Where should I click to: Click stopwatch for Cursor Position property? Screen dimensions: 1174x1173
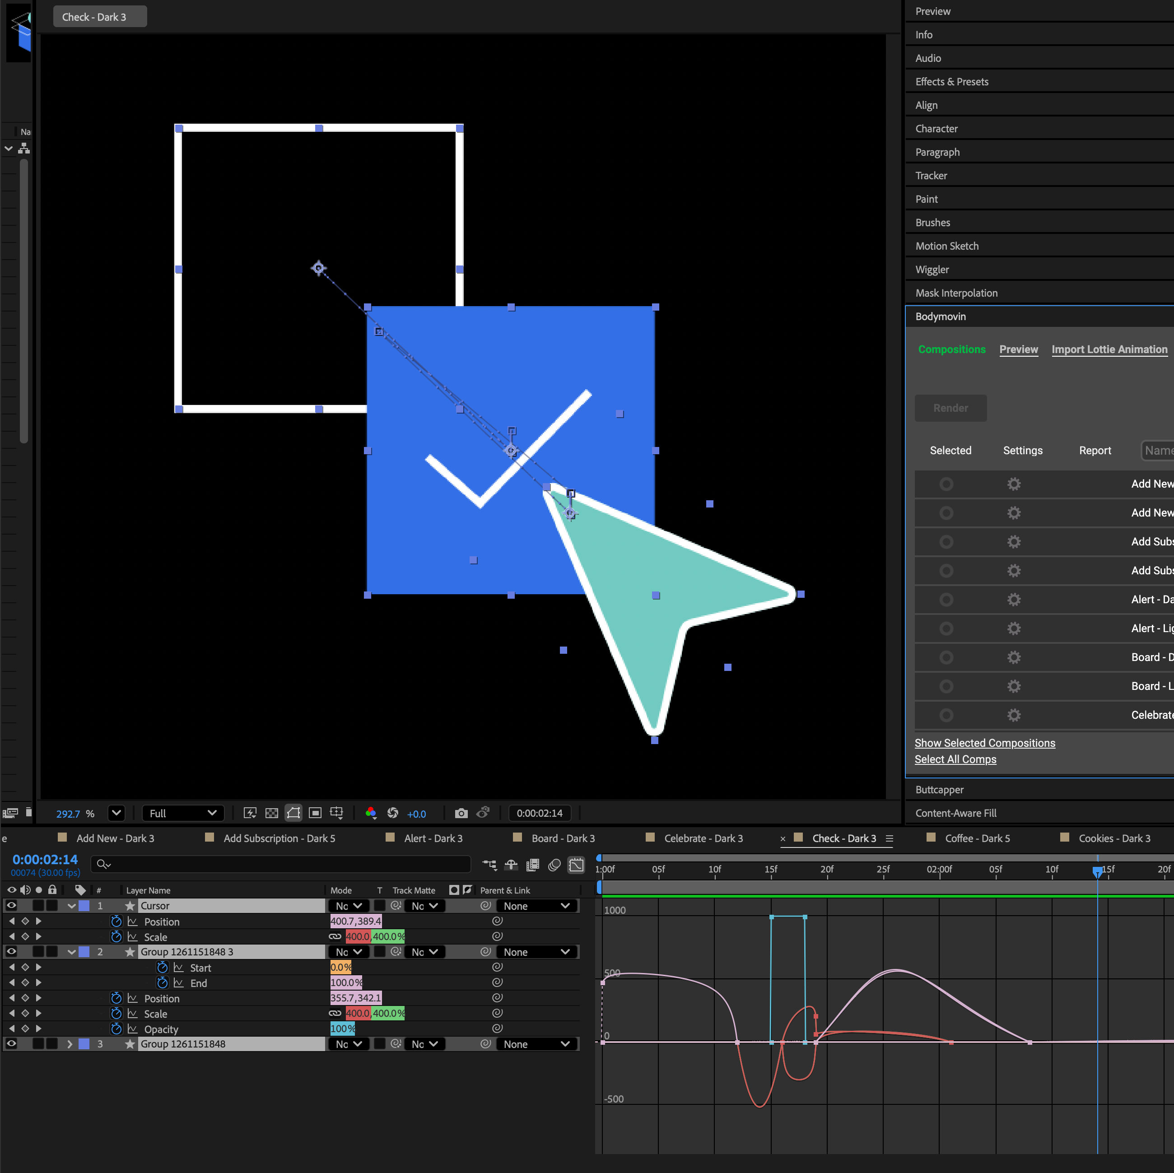pyautogui.click(x=116, y=922)
